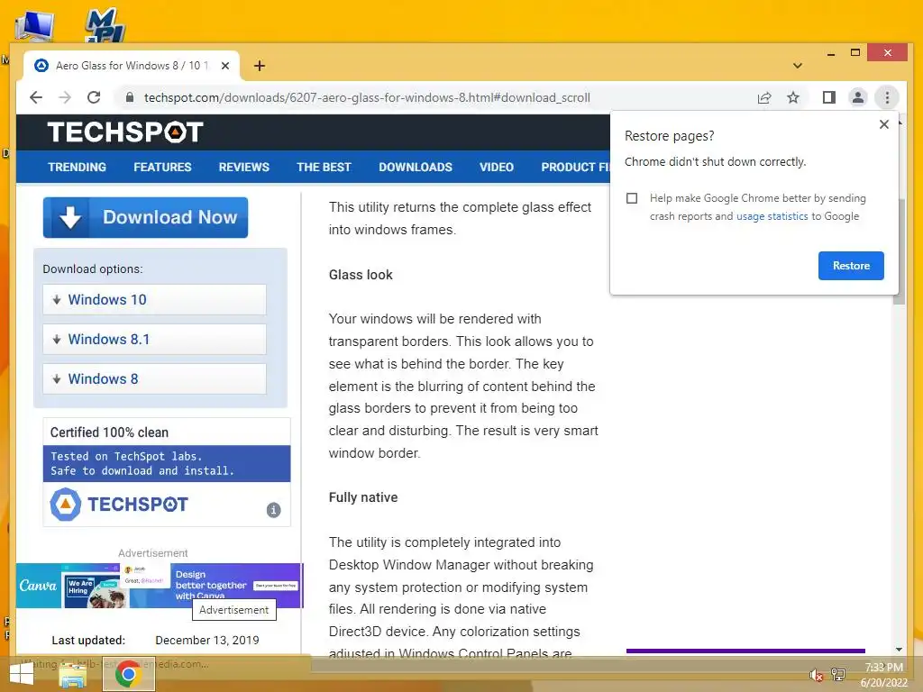Go back to the previous page
Screen dimensions: 923x692
click(x=36, y=97)
